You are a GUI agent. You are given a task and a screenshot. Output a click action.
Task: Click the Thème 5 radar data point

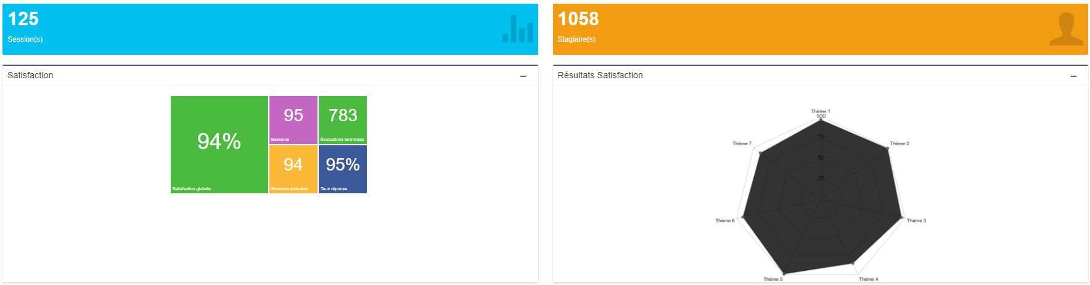pos(784,273)
